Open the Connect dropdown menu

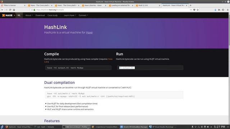pos(83,15)
